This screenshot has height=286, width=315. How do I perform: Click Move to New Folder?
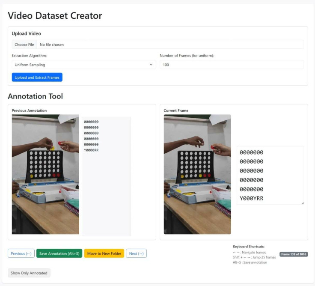(x=104, y=253)
